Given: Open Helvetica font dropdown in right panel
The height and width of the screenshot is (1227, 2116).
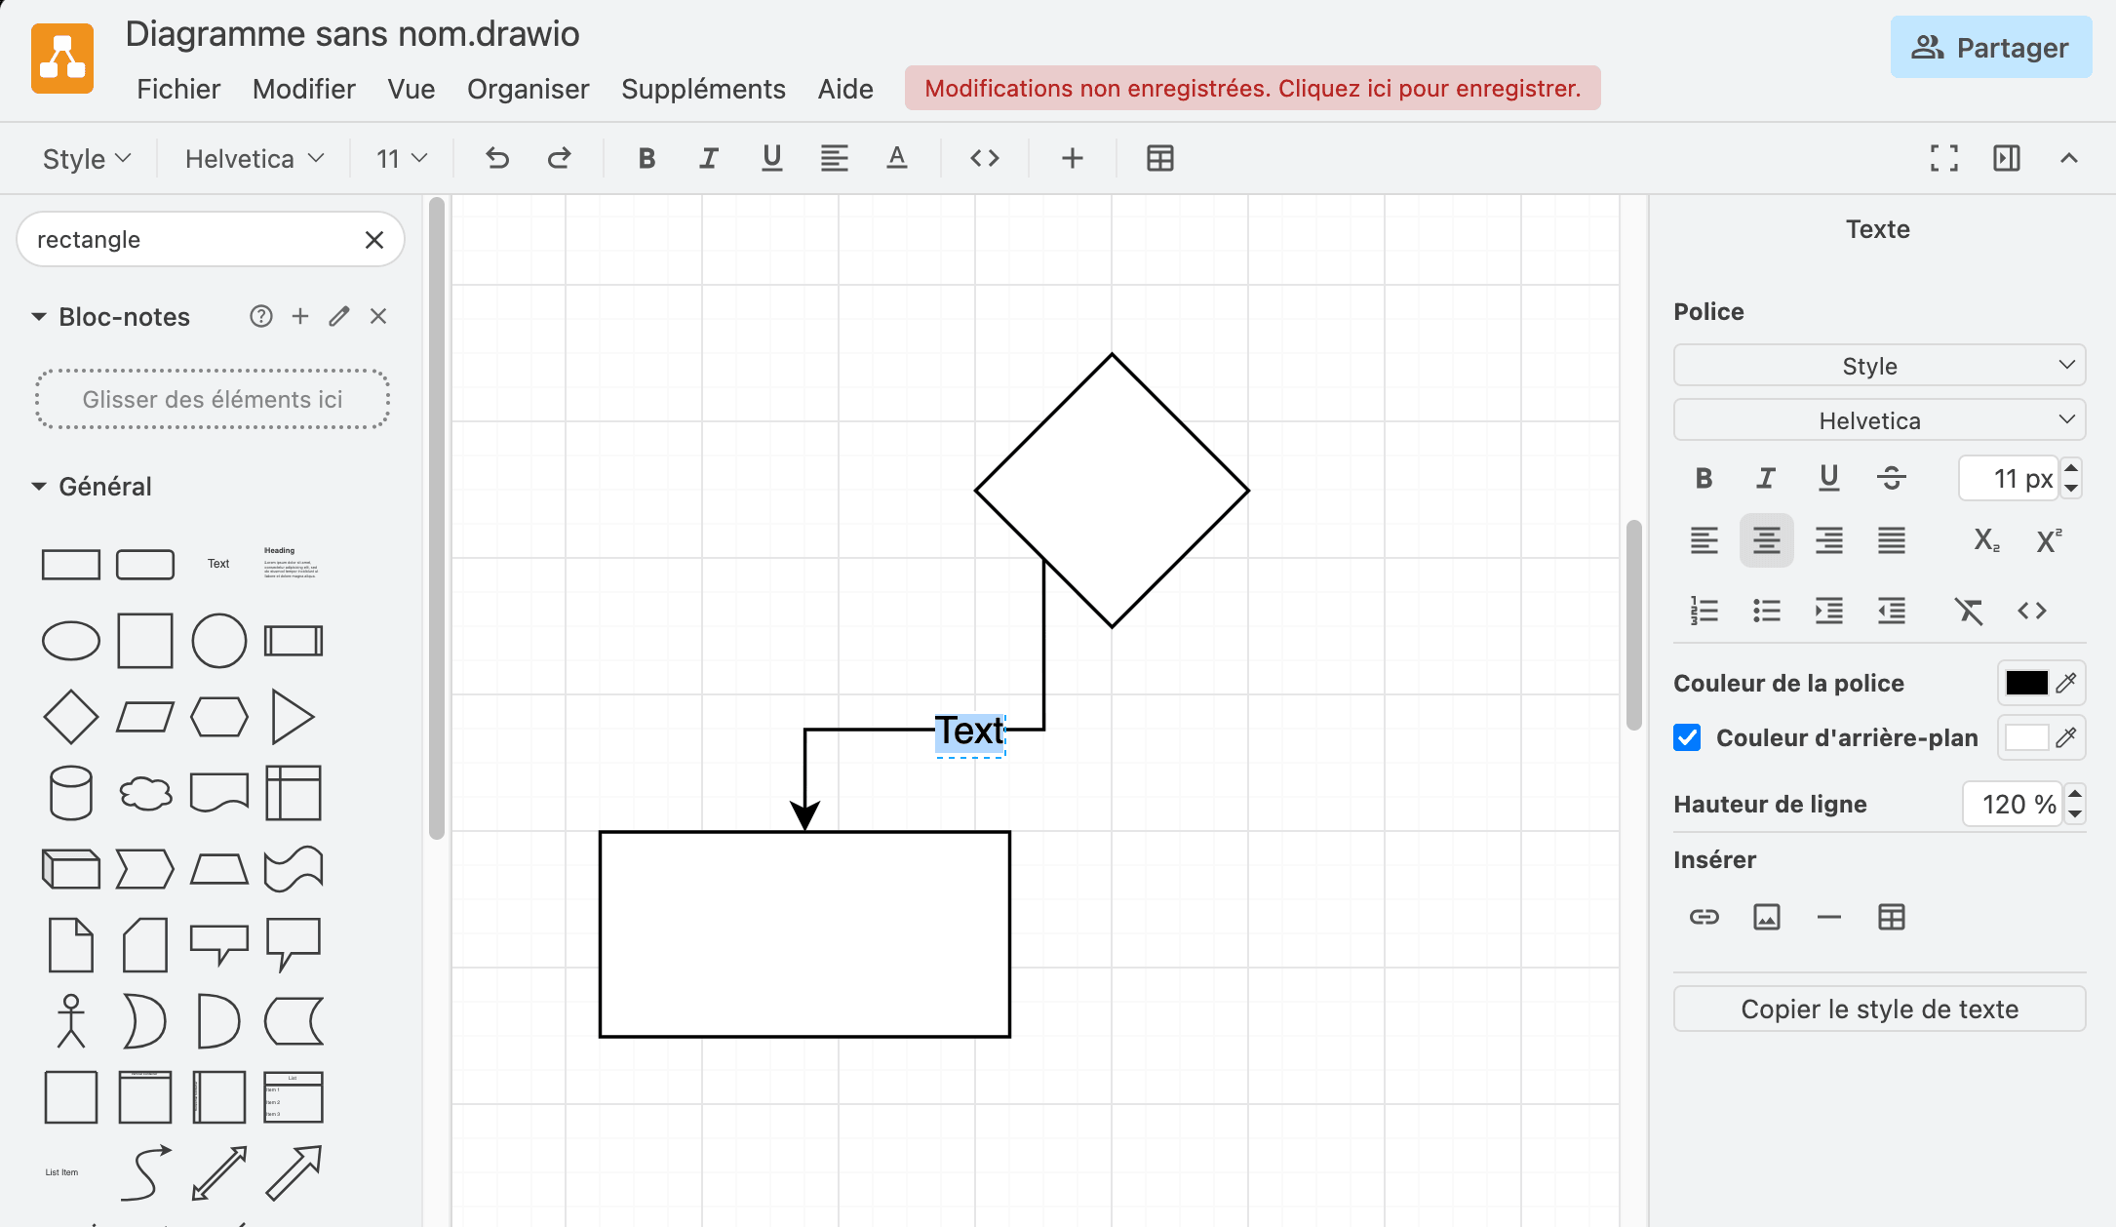Looking at the screenshot, I should point(1879,420).
